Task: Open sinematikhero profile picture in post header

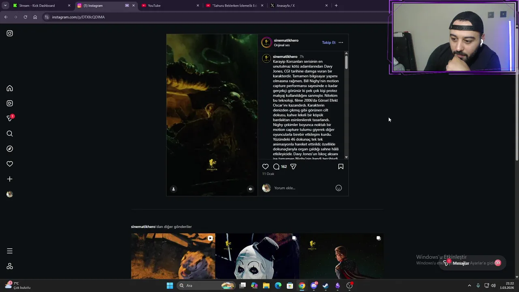Action: point(266,43)
